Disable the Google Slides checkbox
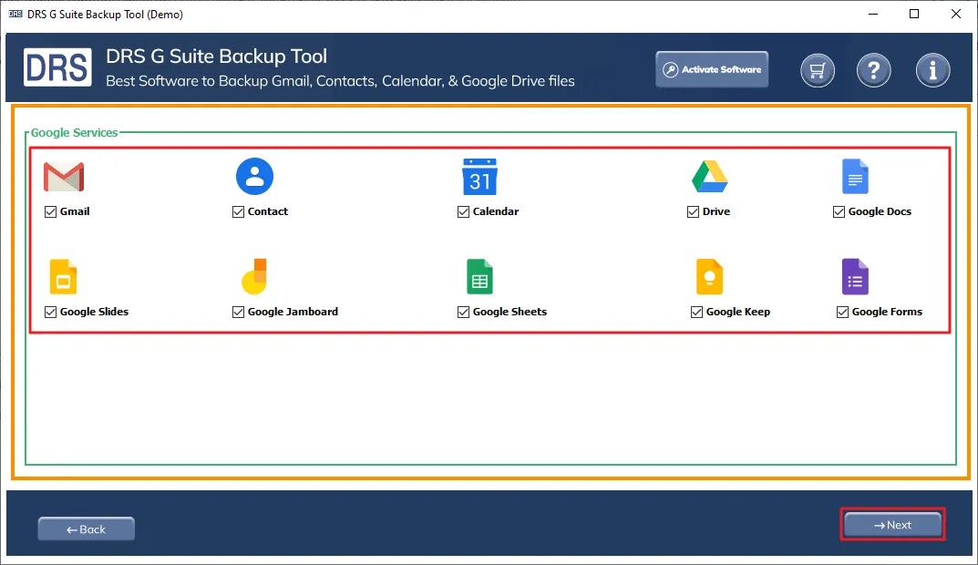978x565 pixels. (x=50, y=312)
